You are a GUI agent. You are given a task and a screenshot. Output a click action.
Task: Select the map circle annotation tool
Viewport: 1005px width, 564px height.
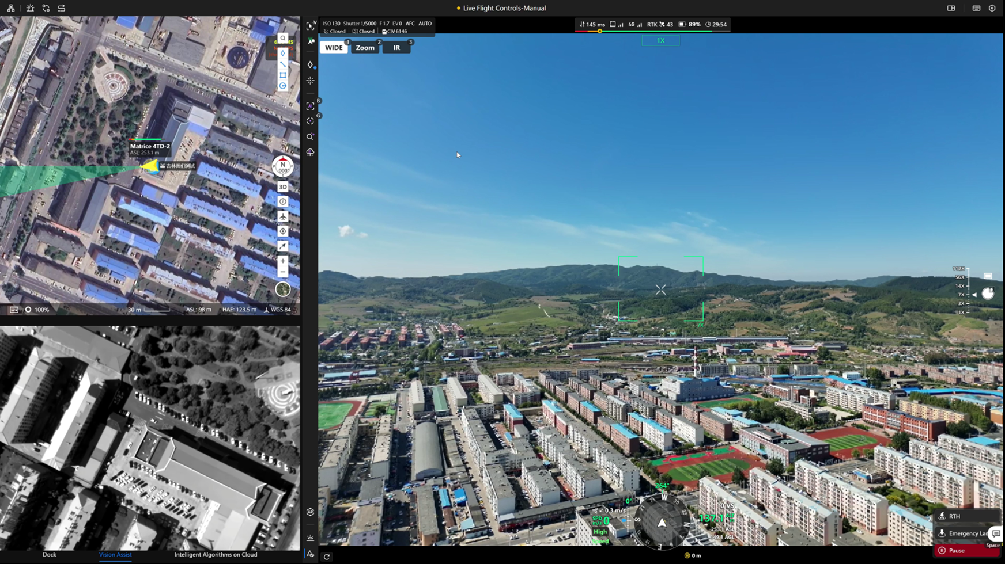[x=282, y=86]
